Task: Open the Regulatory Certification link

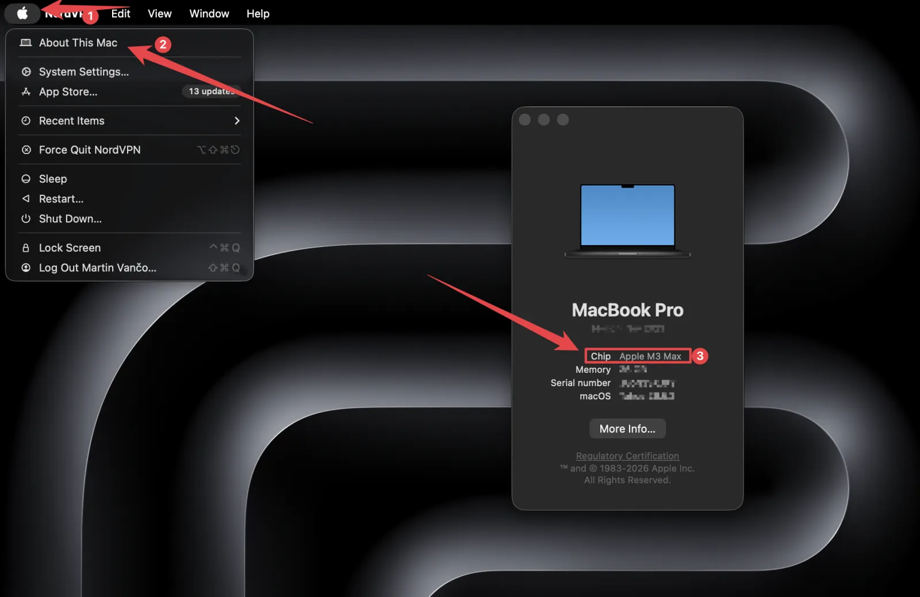Action: click(x=627, y=456)
